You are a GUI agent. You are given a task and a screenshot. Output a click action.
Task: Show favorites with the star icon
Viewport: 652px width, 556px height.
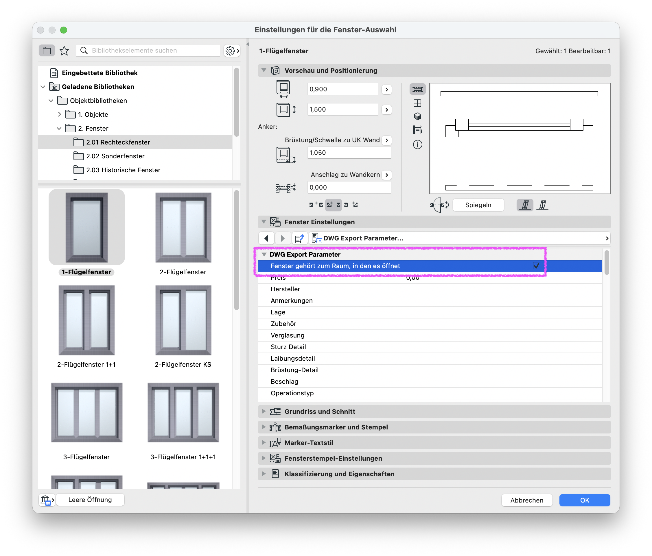click(x=64, y=50)
